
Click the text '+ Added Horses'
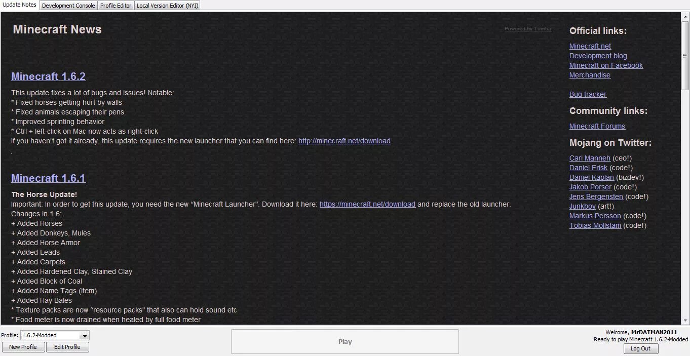pos(36,223)
